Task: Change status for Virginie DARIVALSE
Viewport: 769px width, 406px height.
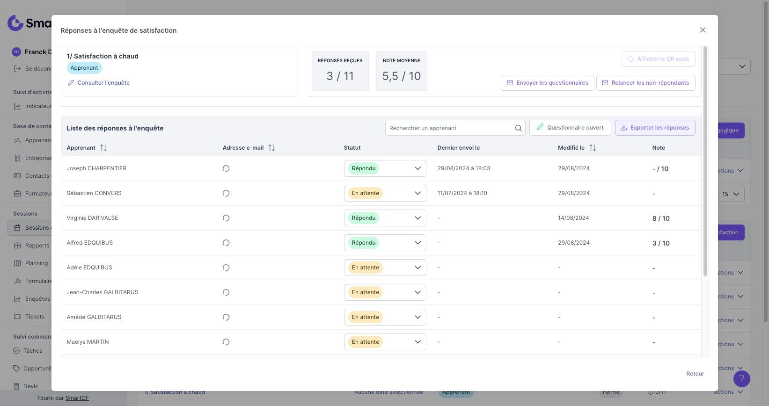Action: 385,218
